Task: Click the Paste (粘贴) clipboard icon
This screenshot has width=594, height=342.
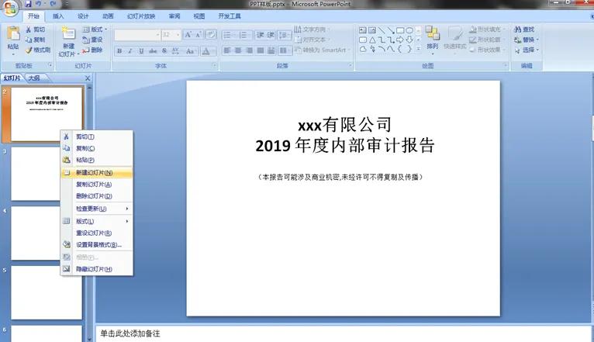Action: (13, 34)
